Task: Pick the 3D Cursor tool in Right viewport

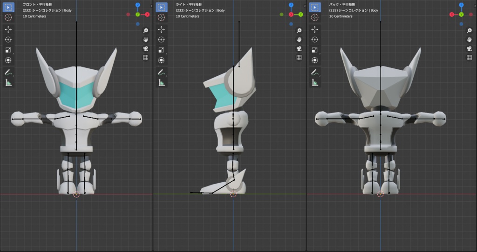Action: (x=162, y=17)
